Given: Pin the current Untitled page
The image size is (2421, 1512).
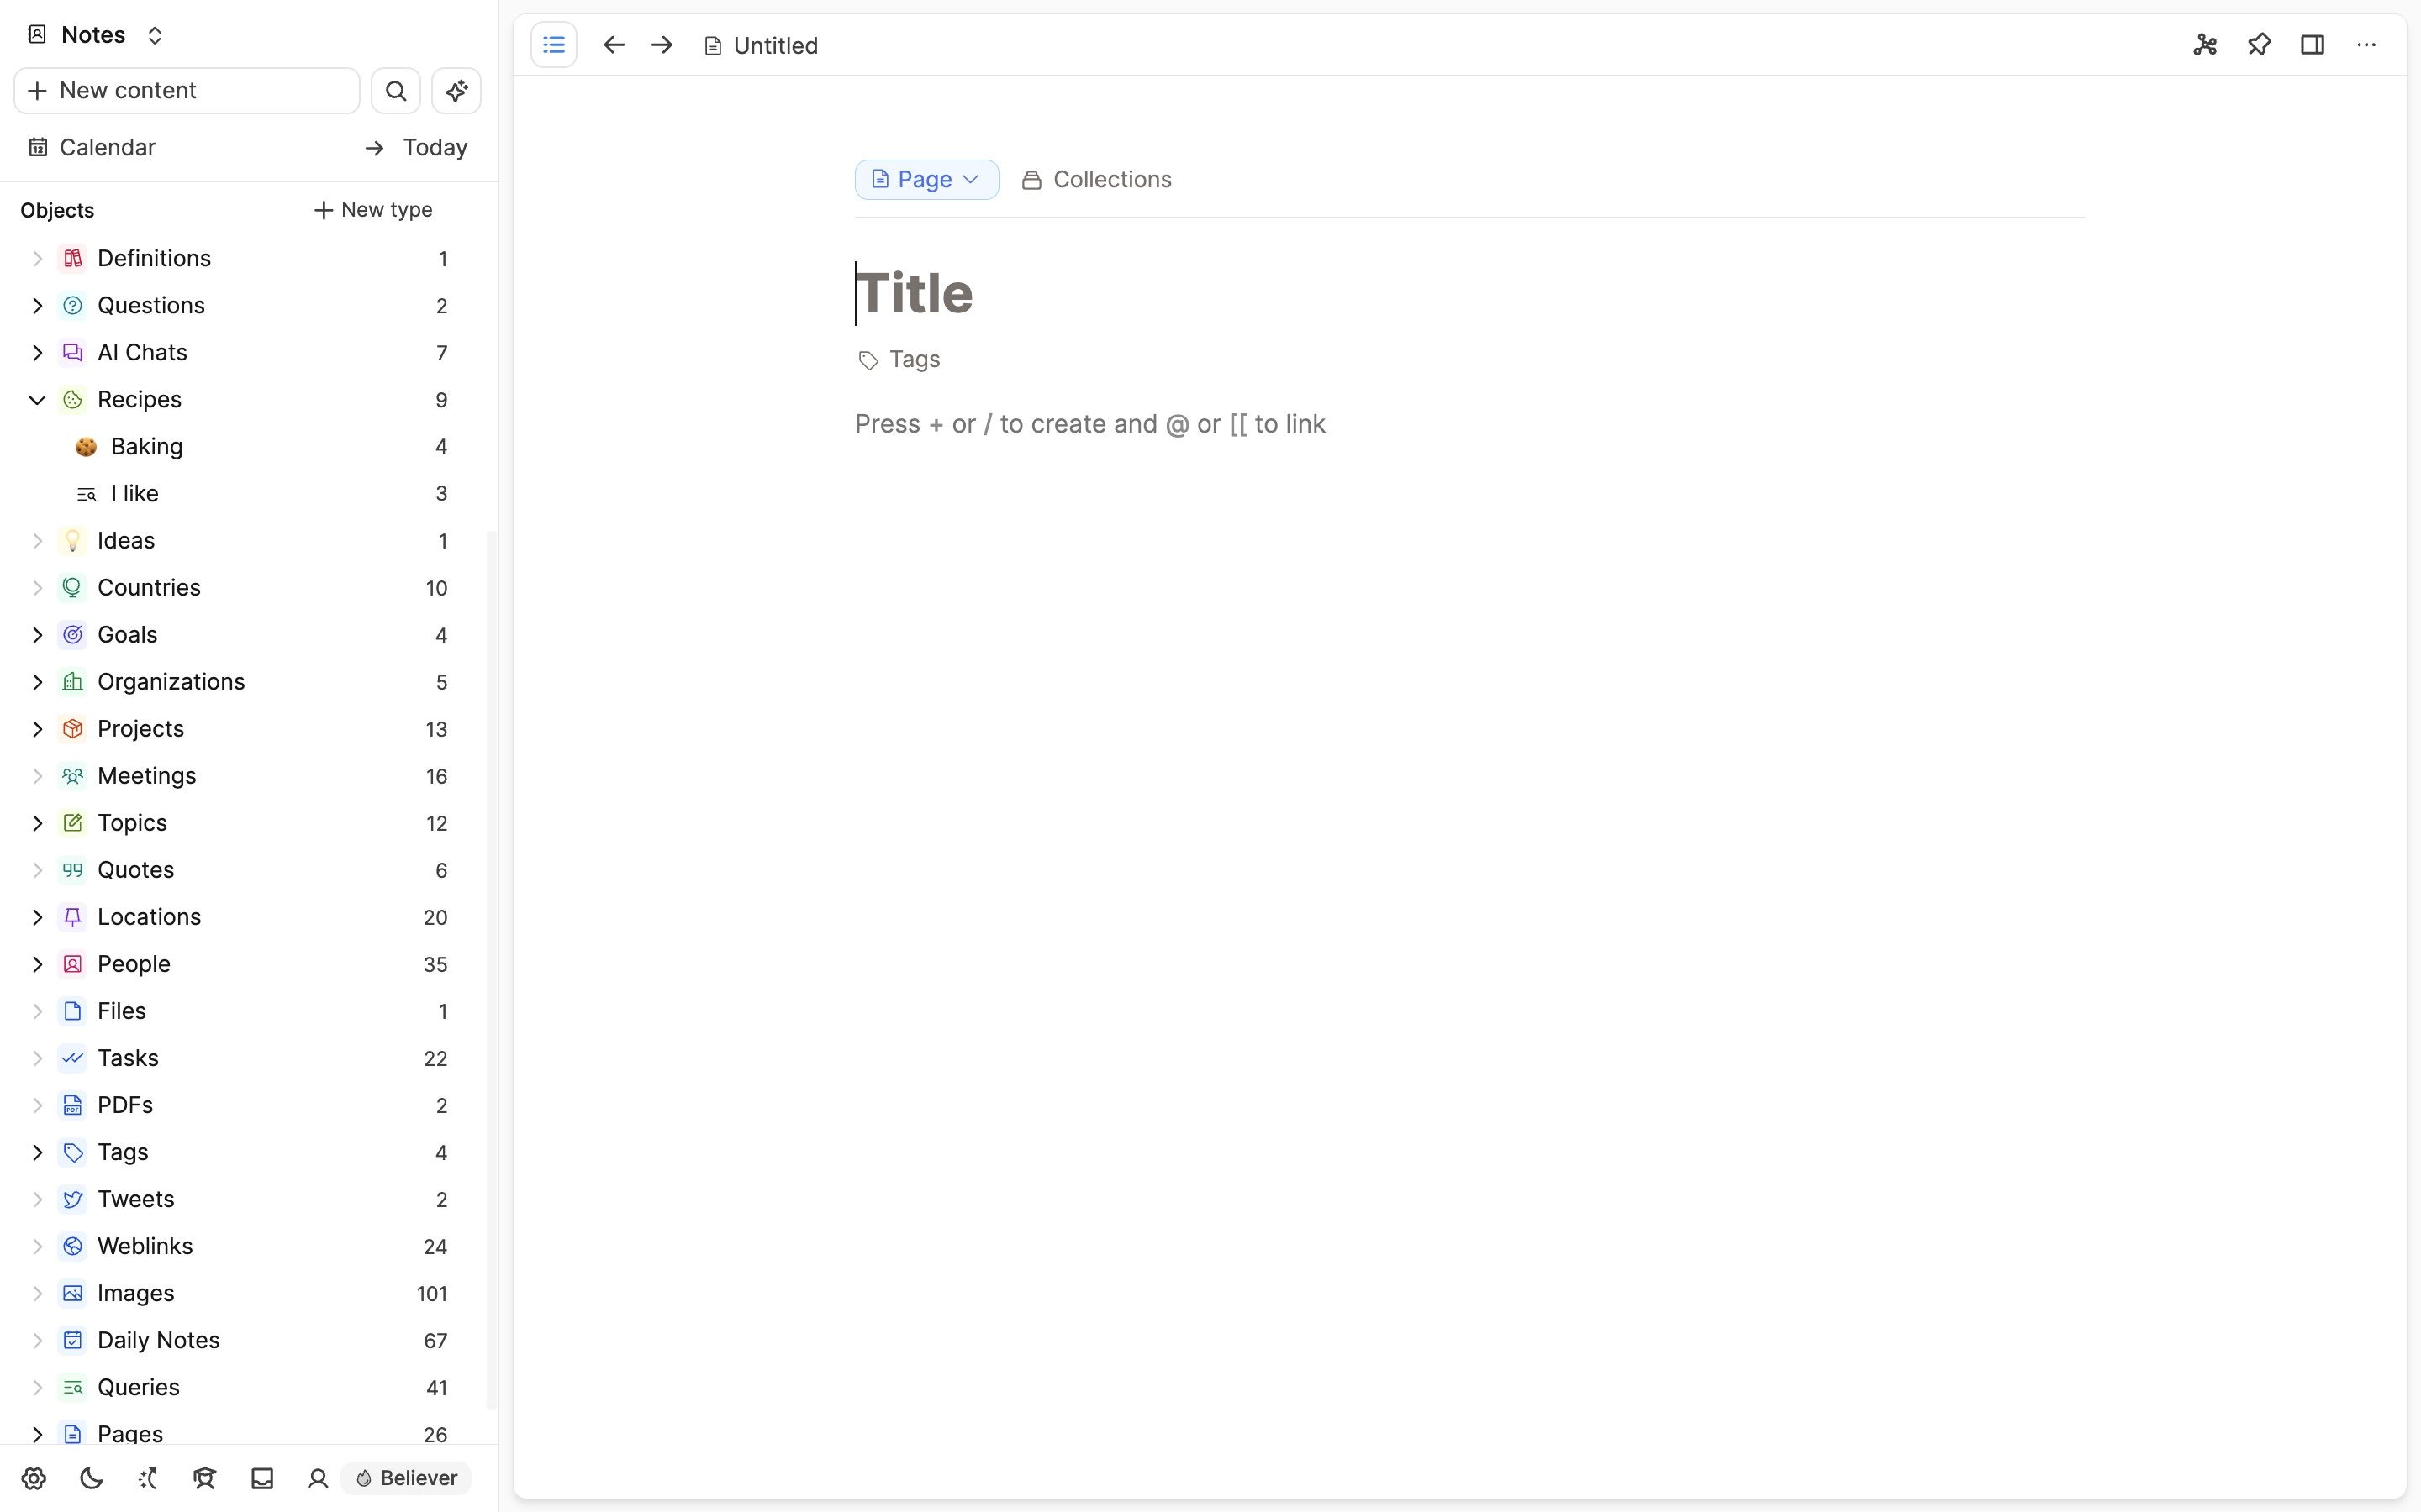Looking at the screenshot, I should click(x=2259, y=45).
